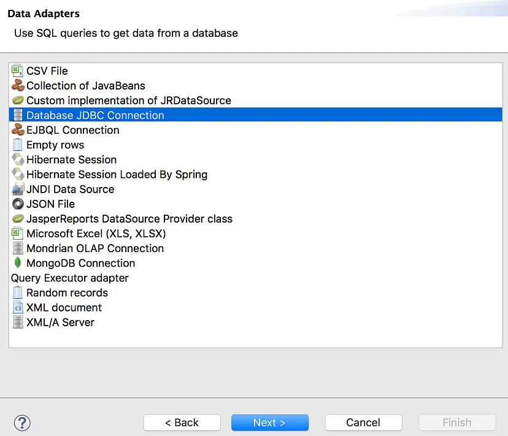Click the XML document icon
Viewport: 508px width, 436px height.
(x=18, y=308)
